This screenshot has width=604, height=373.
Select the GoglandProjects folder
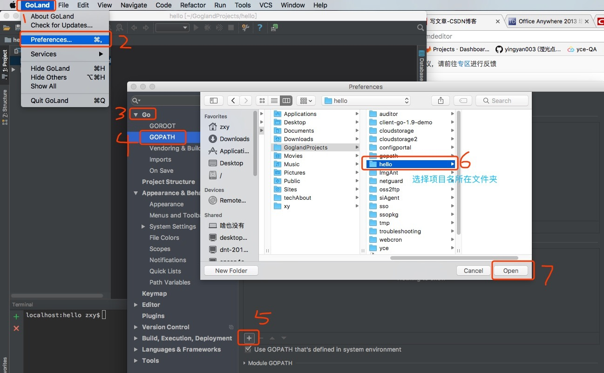[315, 147]
